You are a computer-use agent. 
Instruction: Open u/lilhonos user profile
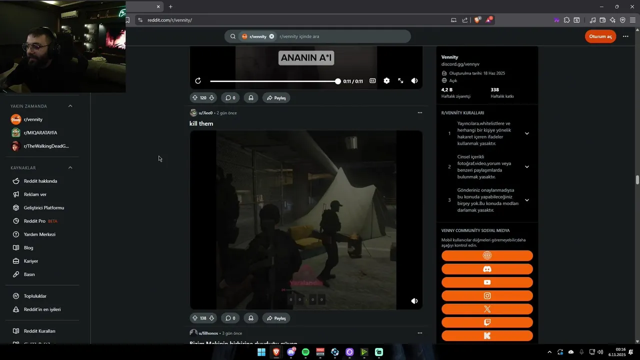(208, 333)
